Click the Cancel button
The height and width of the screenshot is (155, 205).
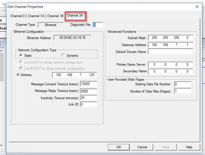(x=142, y=147)
